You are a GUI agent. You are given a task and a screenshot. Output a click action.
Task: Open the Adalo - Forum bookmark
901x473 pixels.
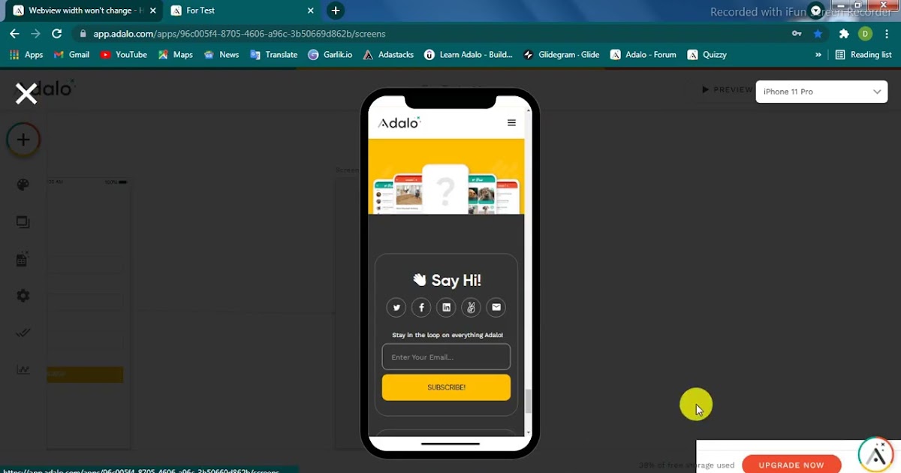[x=643, y=55]
